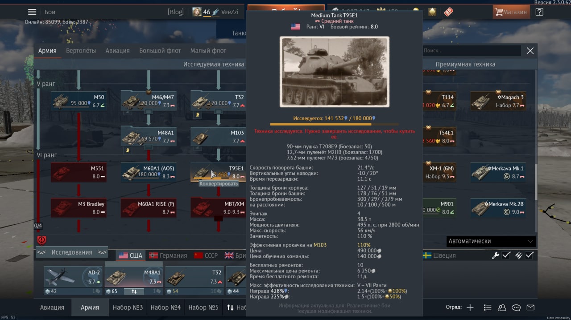
Task: Choose Швеция nation tab
Action: pyautogui.click(x=439, y=255)
